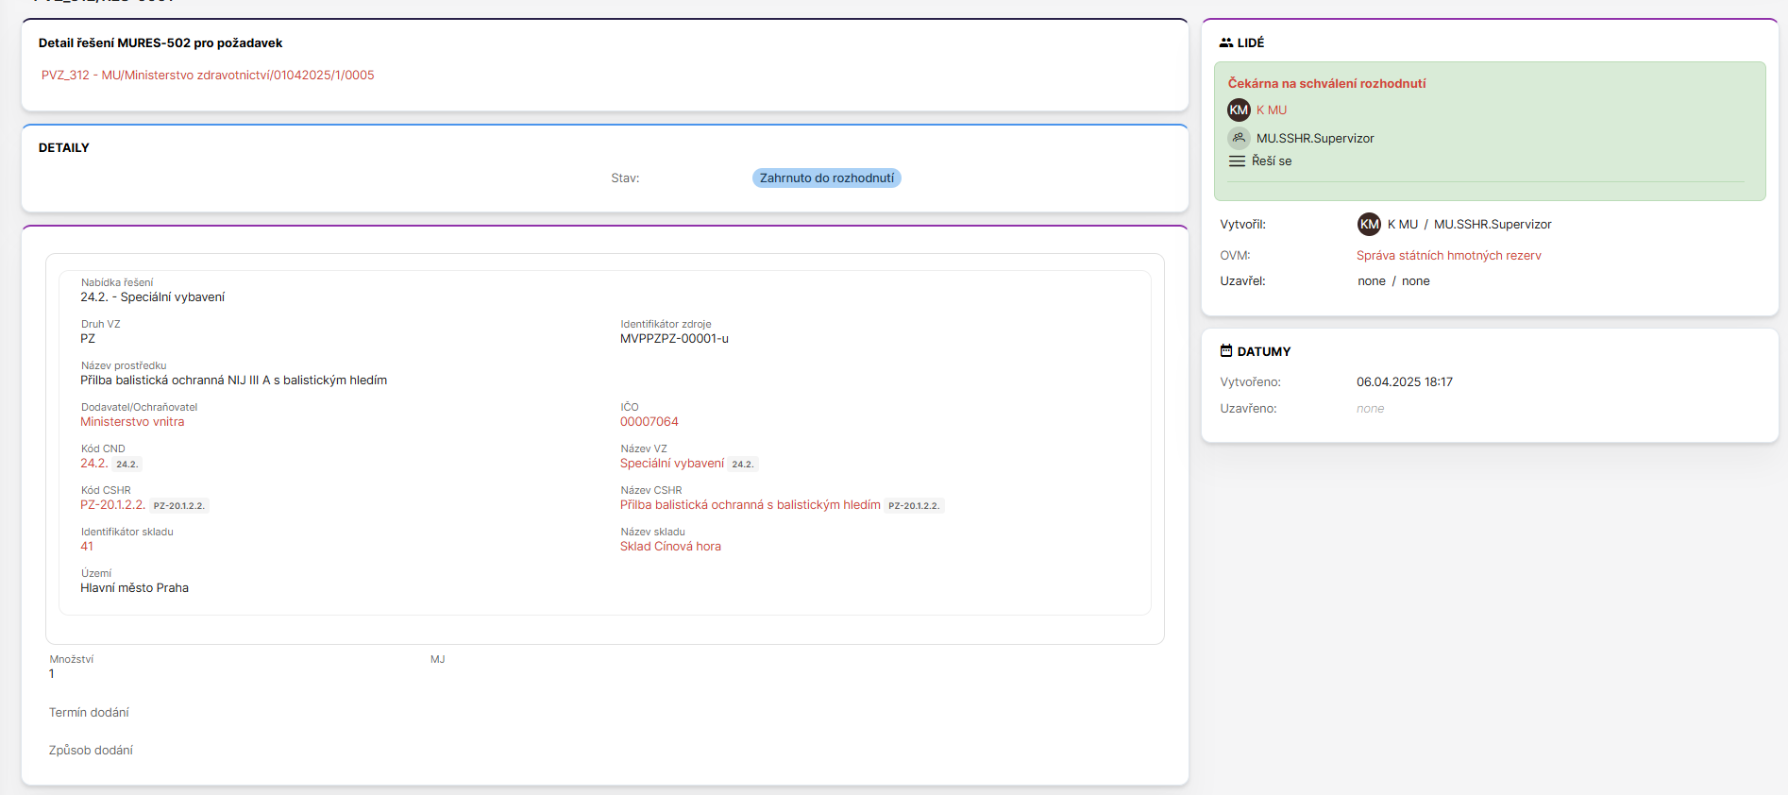This screenshot has width=1788, height=795.
Task: Click the PZ-20.1.2.2. badge beside Název CSHR
Action: tap(913, 506)
